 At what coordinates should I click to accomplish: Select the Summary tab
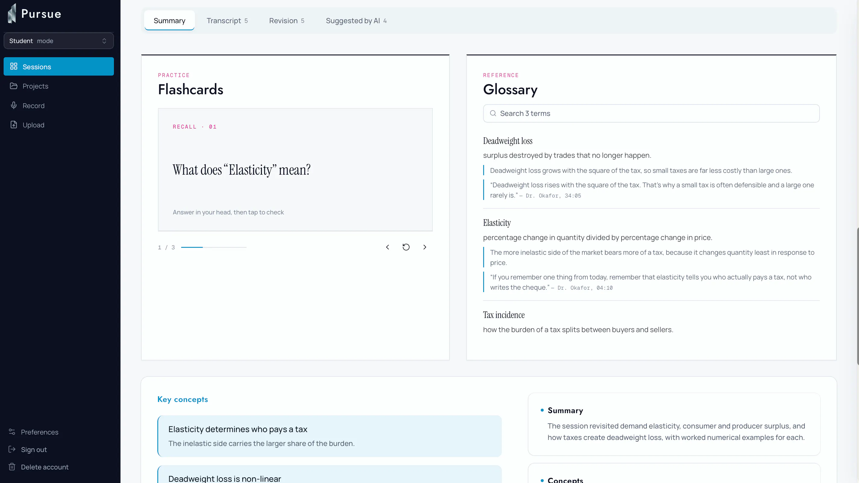[169, 21]
